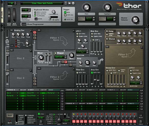Open the Filter 1 type dropdown
This screenshot has width=149, height=126.
pos(39,30)
